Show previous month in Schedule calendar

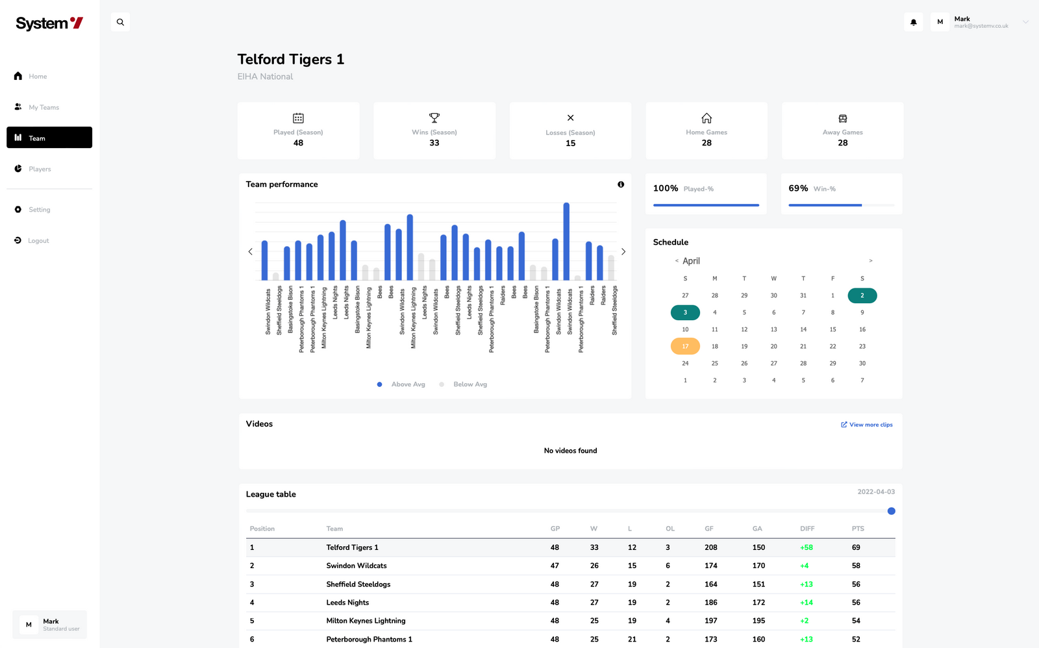[x=677, y=261]
